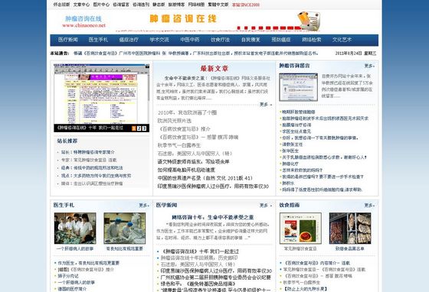
Task: Switch slideshow to slide 2
Action: click(139, 128)
